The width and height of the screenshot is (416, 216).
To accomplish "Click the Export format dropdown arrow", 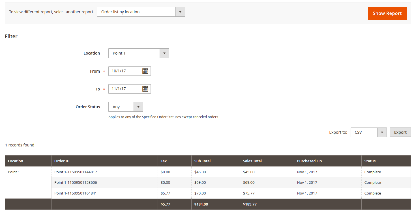I will coord(382,132).
